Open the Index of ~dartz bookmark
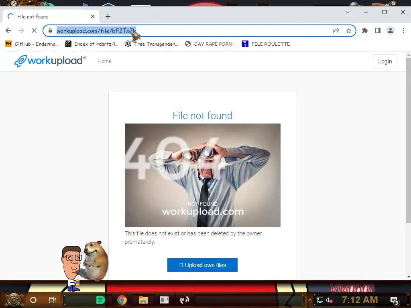The height and width of the screenshot is (308, 411). (92, 44)
